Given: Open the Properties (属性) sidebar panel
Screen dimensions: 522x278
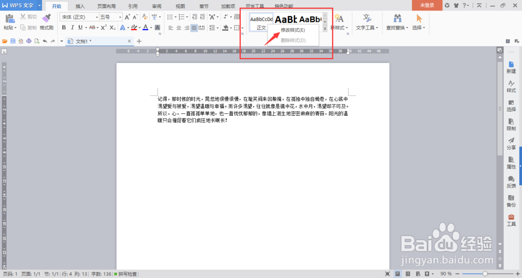Looking at the screenshot, I should tap(511, 163).
